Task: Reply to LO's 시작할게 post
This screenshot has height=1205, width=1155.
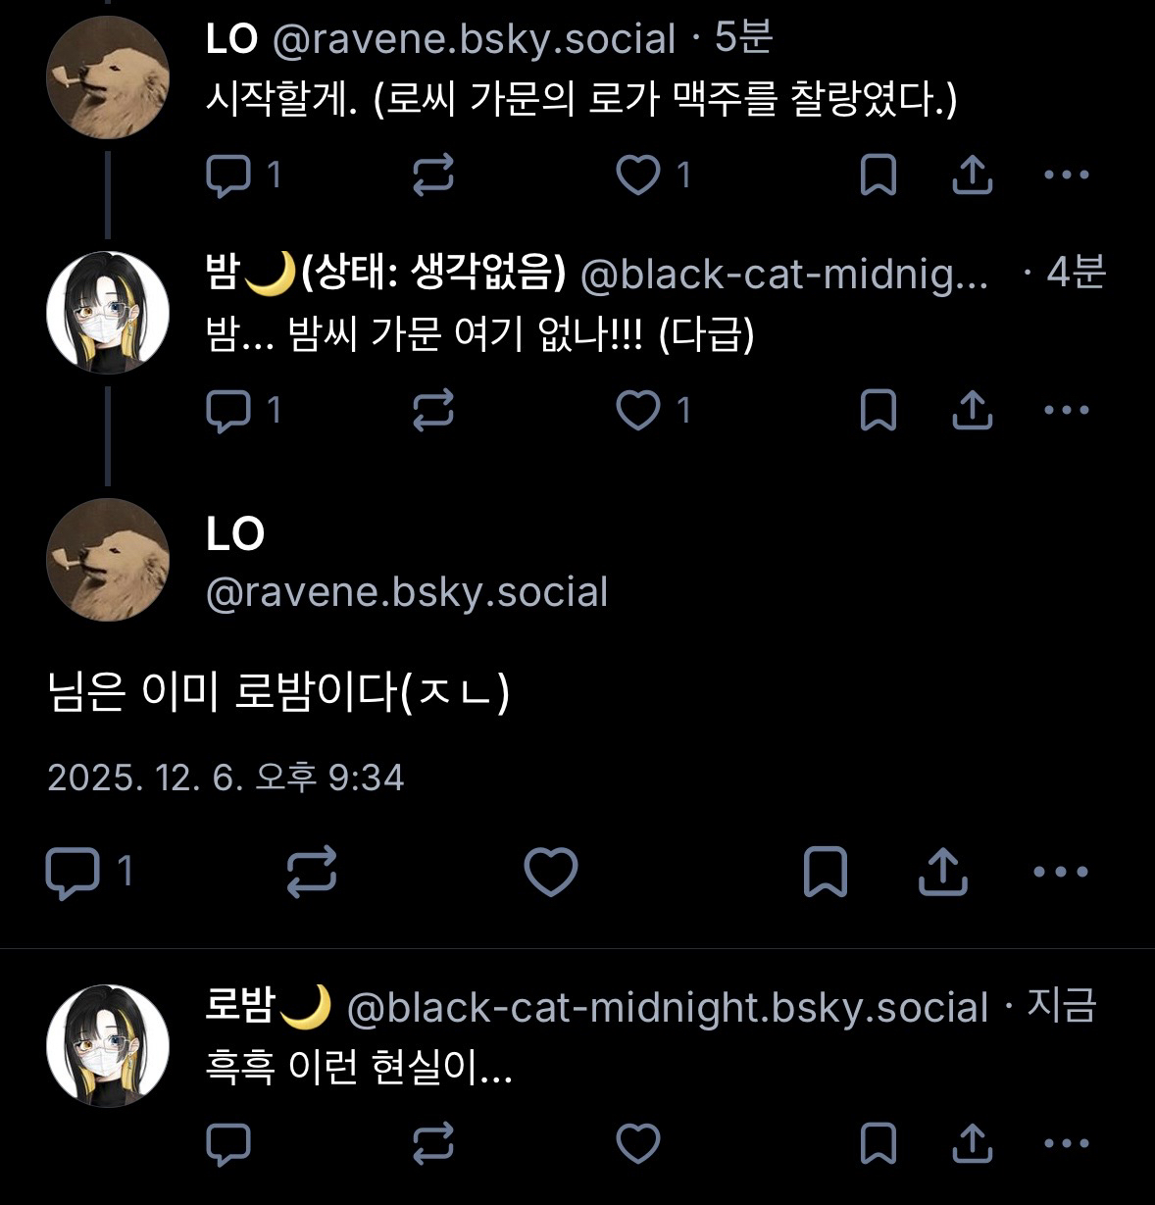Action: click(229, 176)
